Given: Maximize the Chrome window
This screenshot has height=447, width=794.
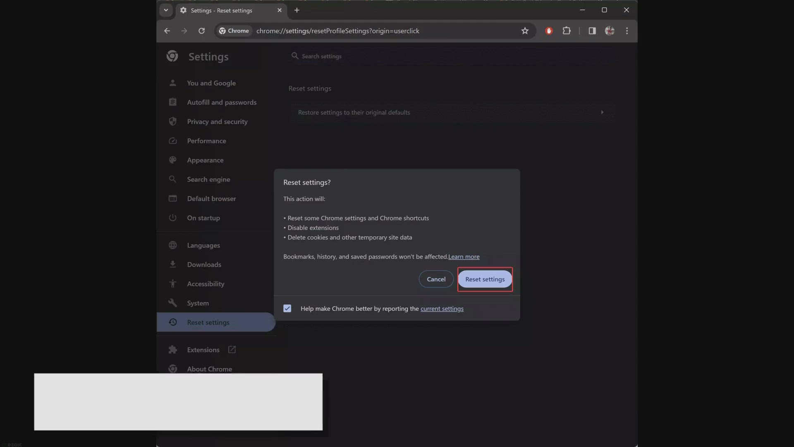Looking at the screenshot, I should point(604,10).
